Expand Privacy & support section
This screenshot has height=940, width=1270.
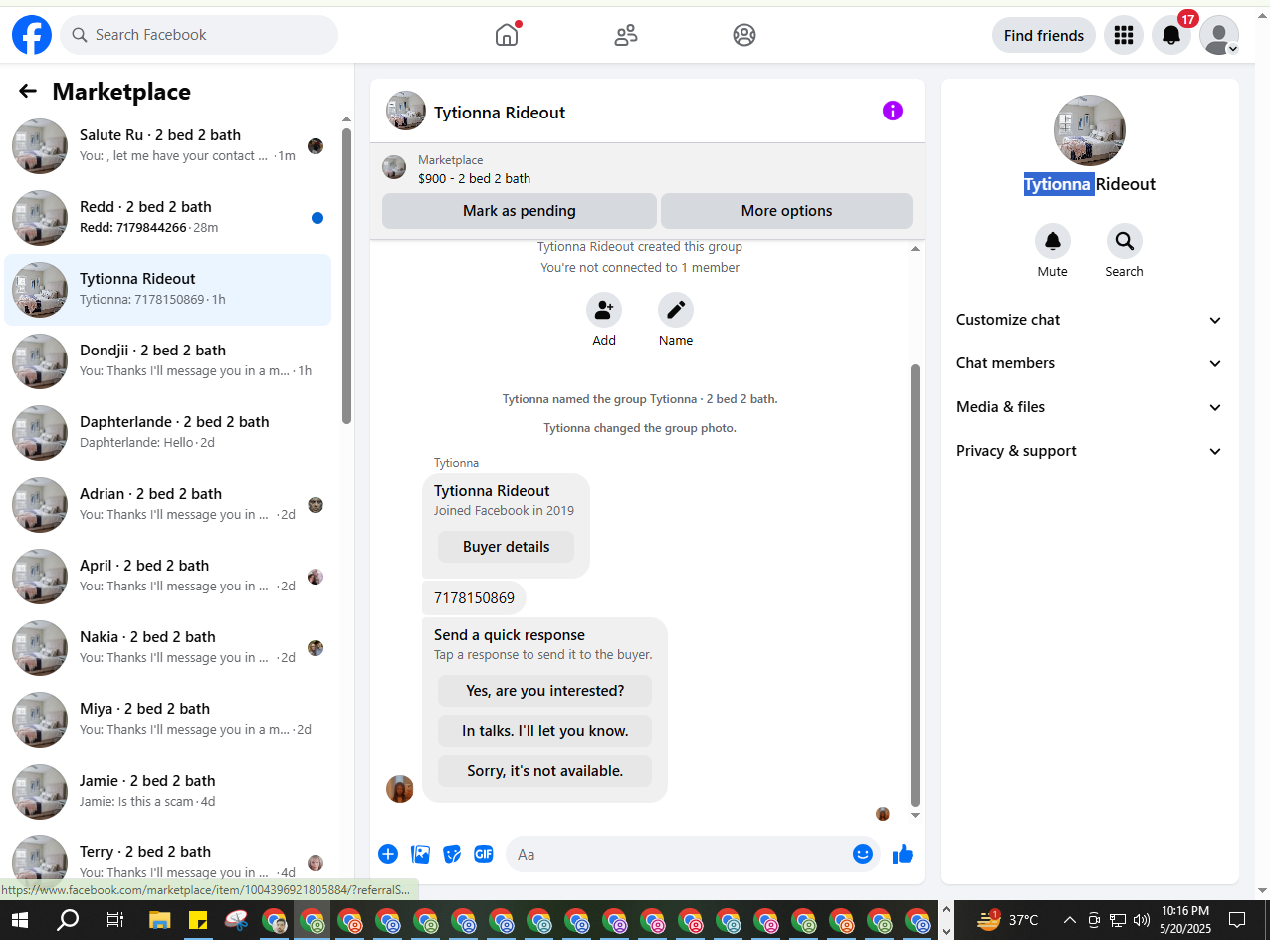click(1090, 451)
